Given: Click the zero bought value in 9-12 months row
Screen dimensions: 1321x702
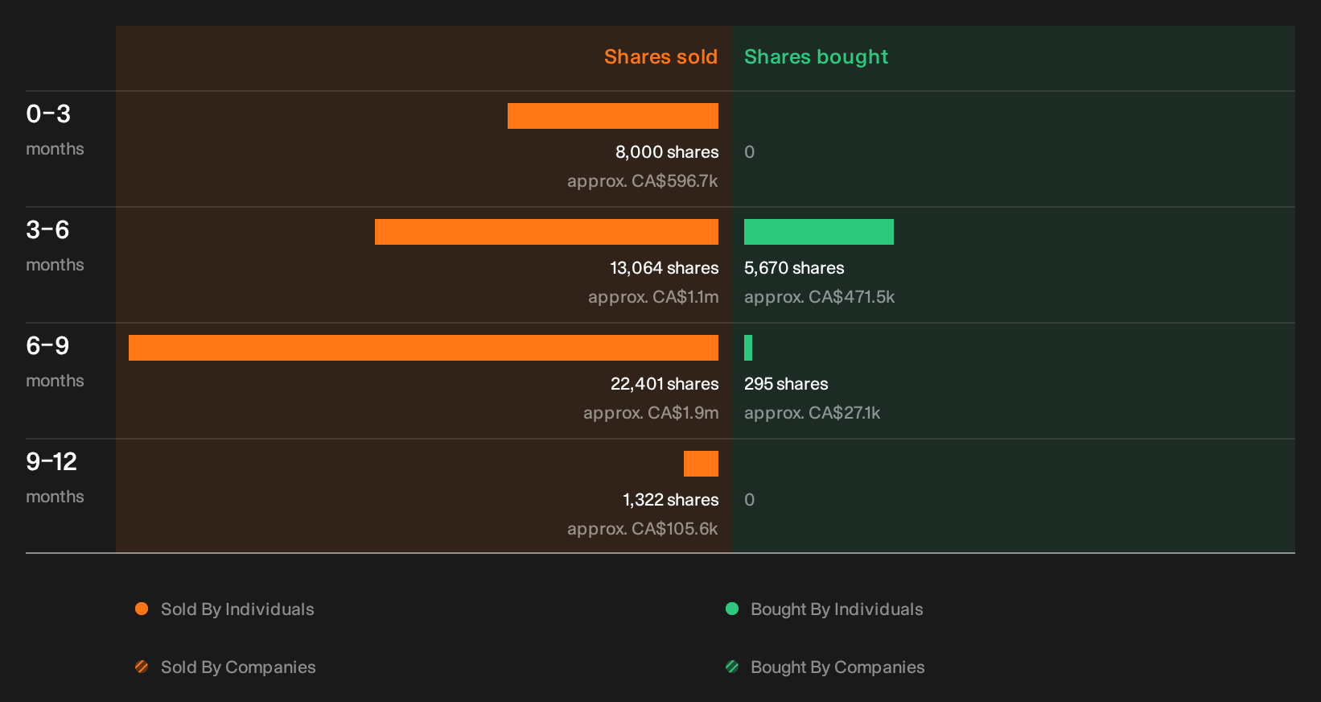Looking at the screenshot, I should pyautogui.click(x=749, y=500).
